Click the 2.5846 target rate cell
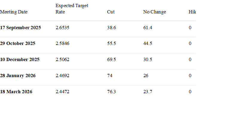This screenshot has width=245, height=137. 63,43
